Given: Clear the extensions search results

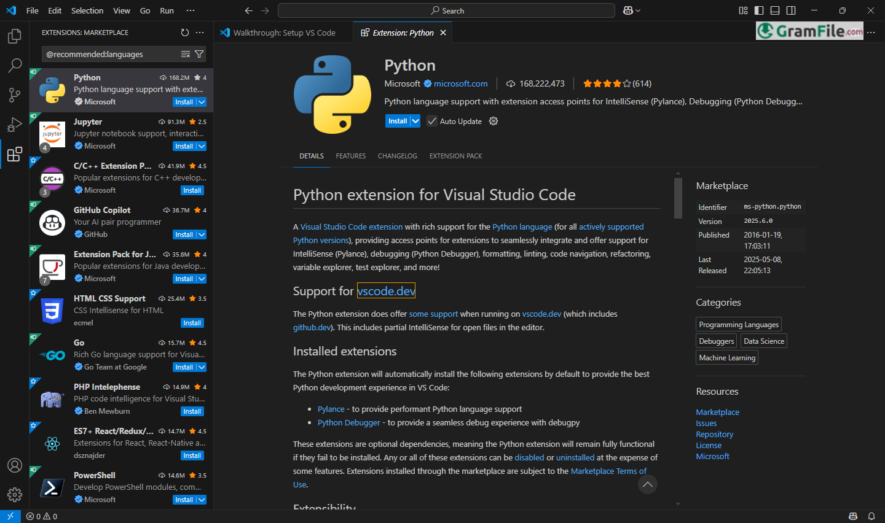Looking at the screenshot, I should pyautogui.click(x=186, y=54).
